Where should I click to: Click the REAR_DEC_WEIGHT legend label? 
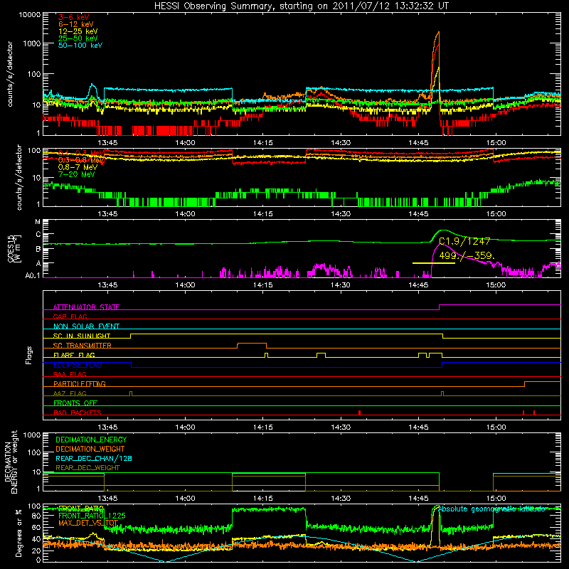(87, 468)
